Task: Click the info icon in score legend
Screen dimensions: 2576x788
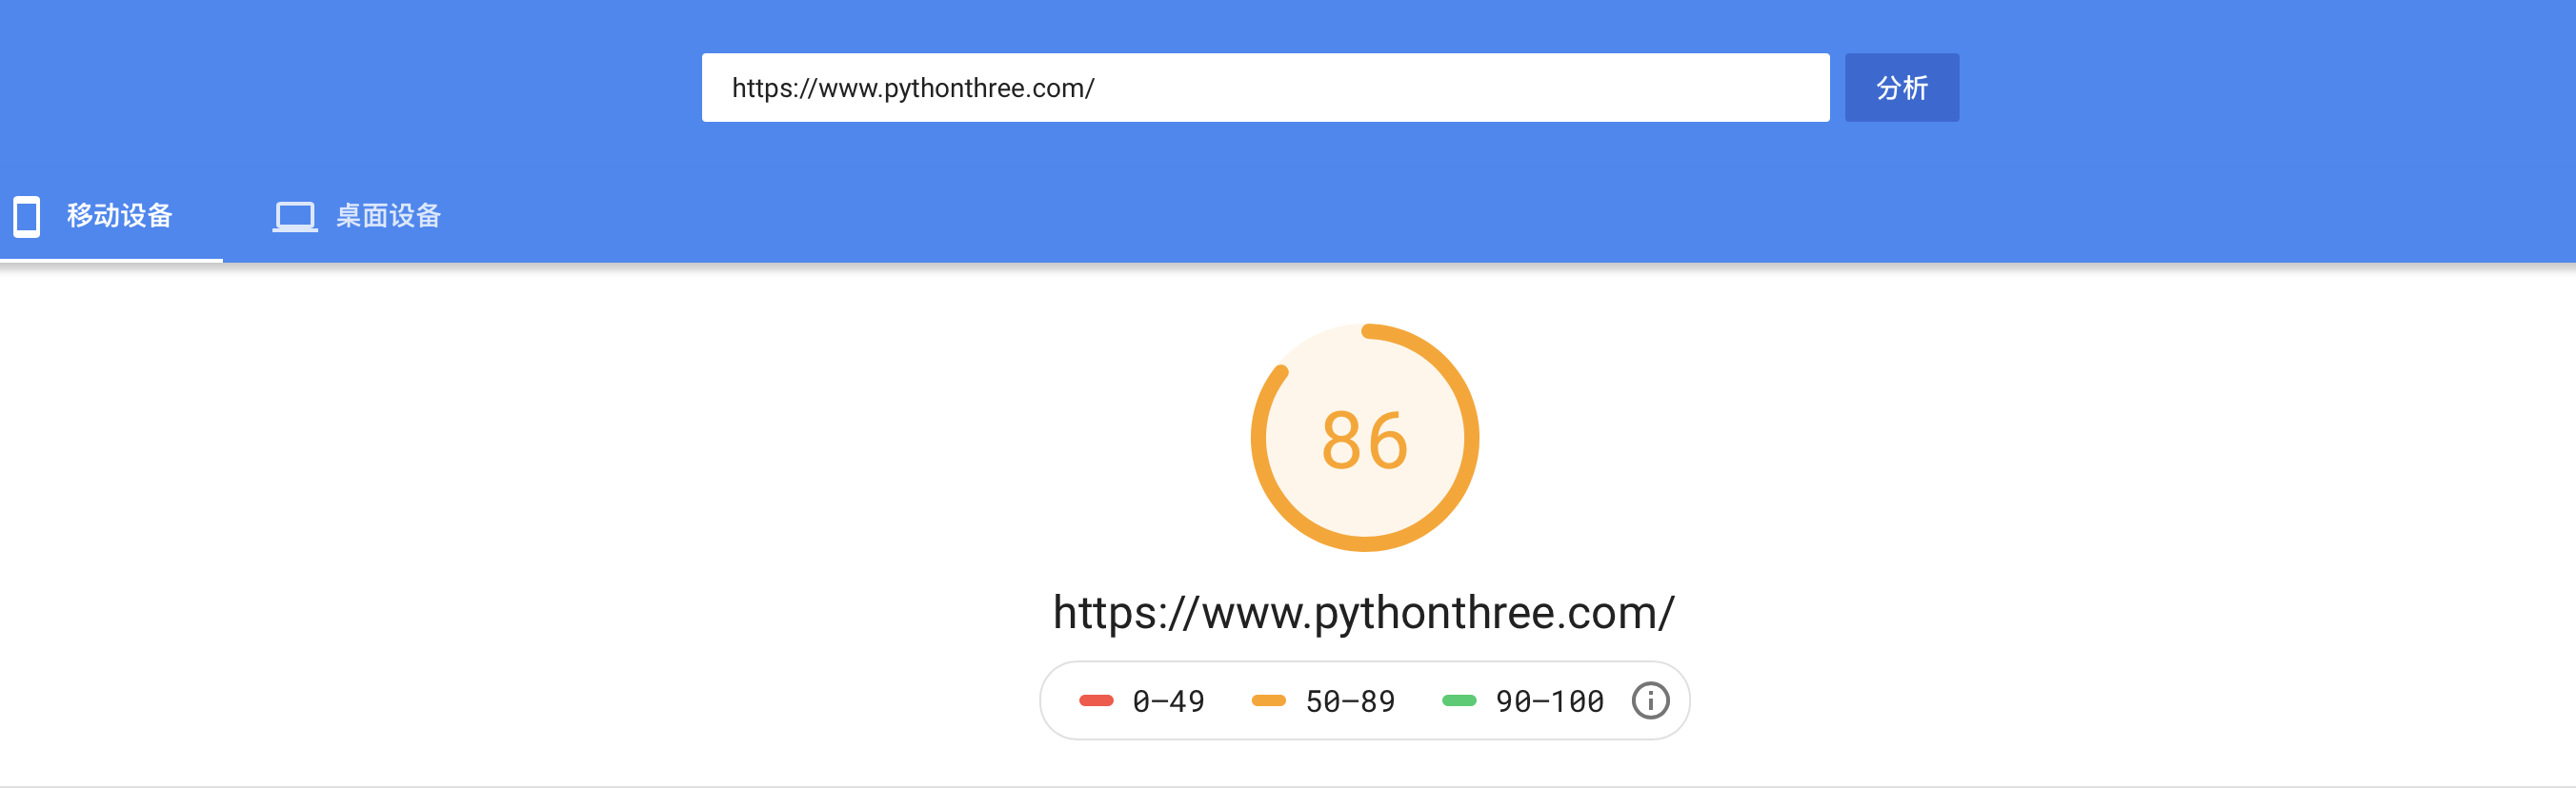Action: 1650,700
